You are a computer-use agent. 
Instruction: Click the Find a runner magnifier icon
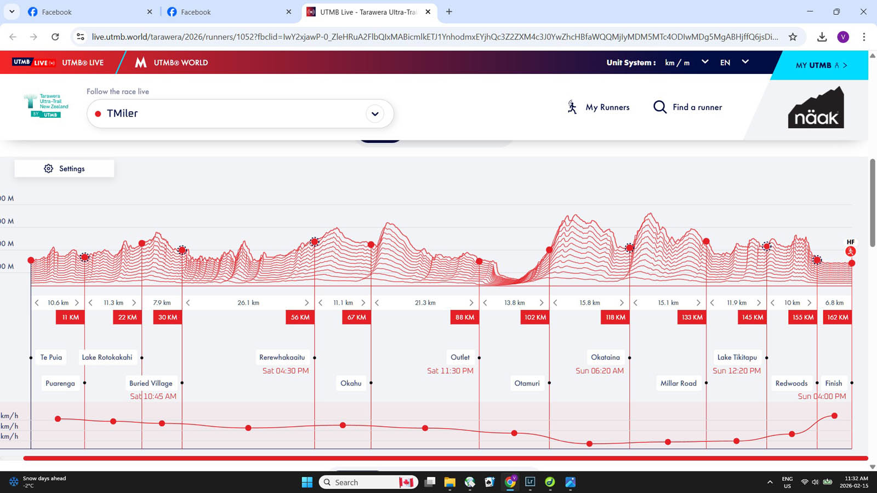(x=660, y=107)
